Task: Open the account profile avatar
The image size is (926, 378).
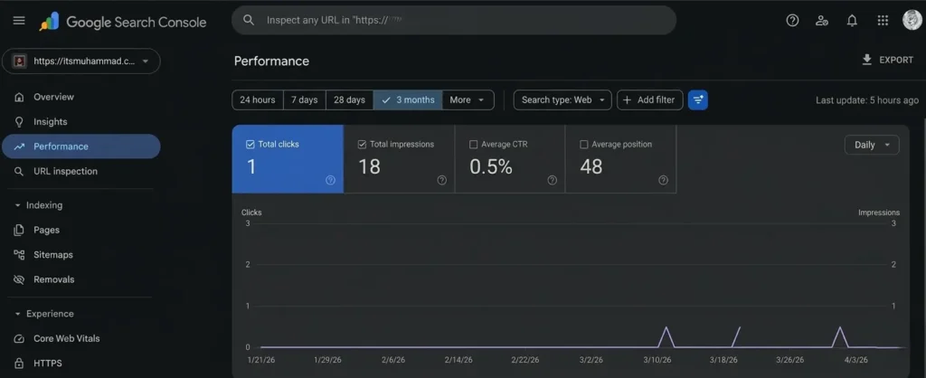Action: pyautogui.click(x=912, y=20)
